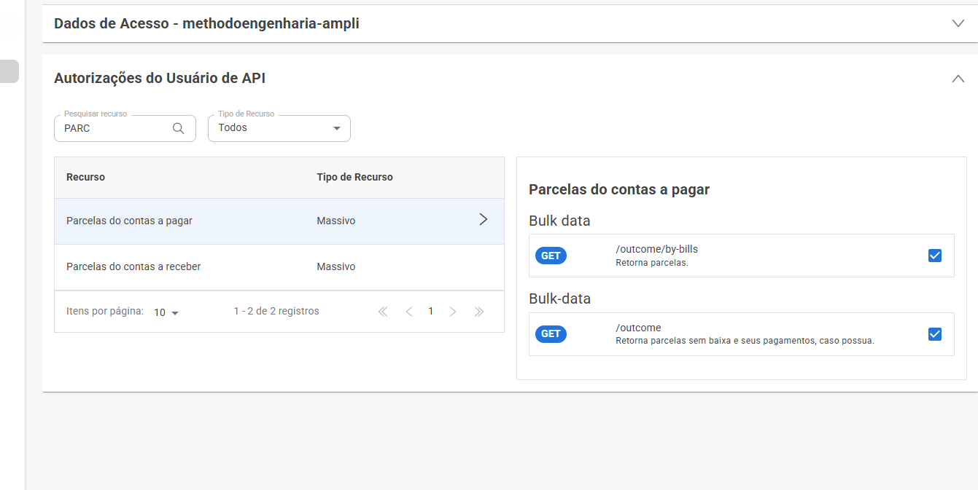Click Massivo in the contas a receber row
This screenshot has width=978, height=490.
click(336, 266)
